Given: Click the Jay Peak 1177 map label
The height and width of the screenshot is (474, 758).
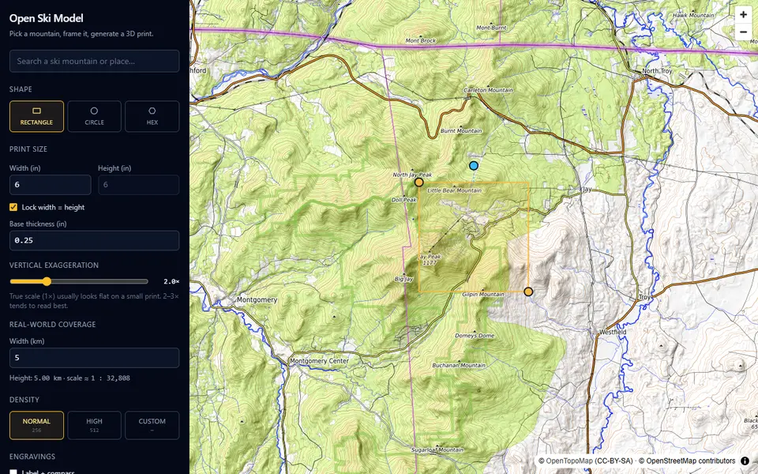Looking at the screenshot, I should pos(430,260).
